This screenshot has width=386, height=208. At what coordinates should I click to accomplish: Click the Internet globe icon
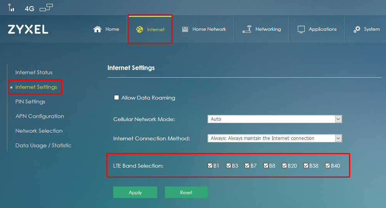click(x=140, y=30)
